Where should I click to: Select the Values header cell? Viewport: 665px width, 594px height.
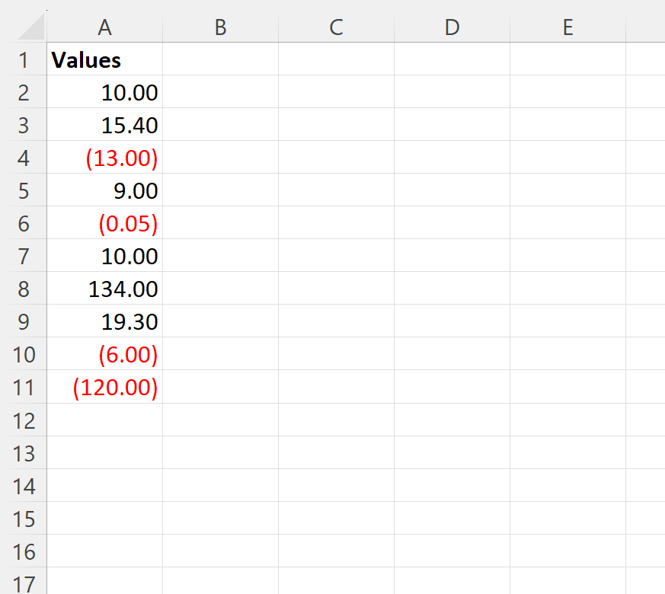(x=105, y=59)
